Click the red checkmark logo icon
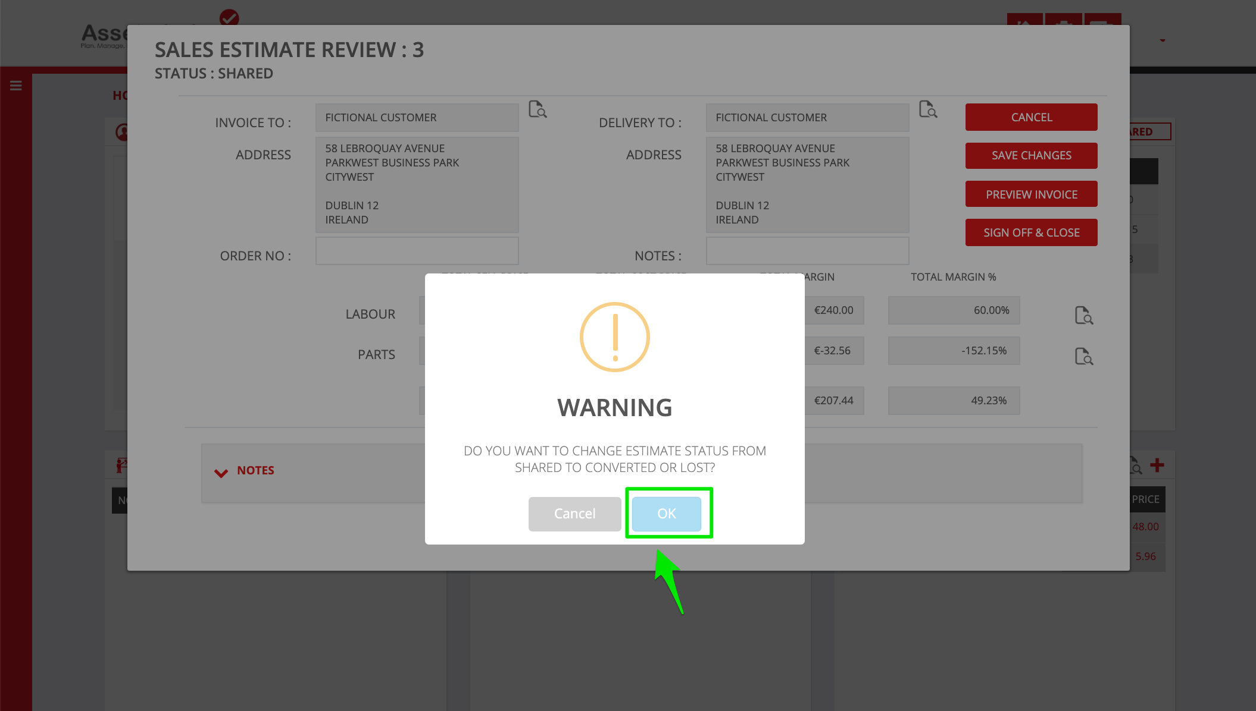The width and height of the screenshot is (1256, 711). click(229, 18)
